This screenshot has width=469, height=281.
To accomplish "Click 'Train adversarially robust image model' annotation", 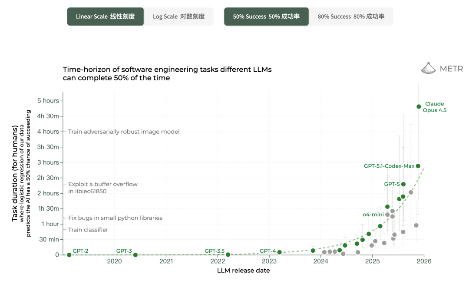I will (x=123, y=132).
